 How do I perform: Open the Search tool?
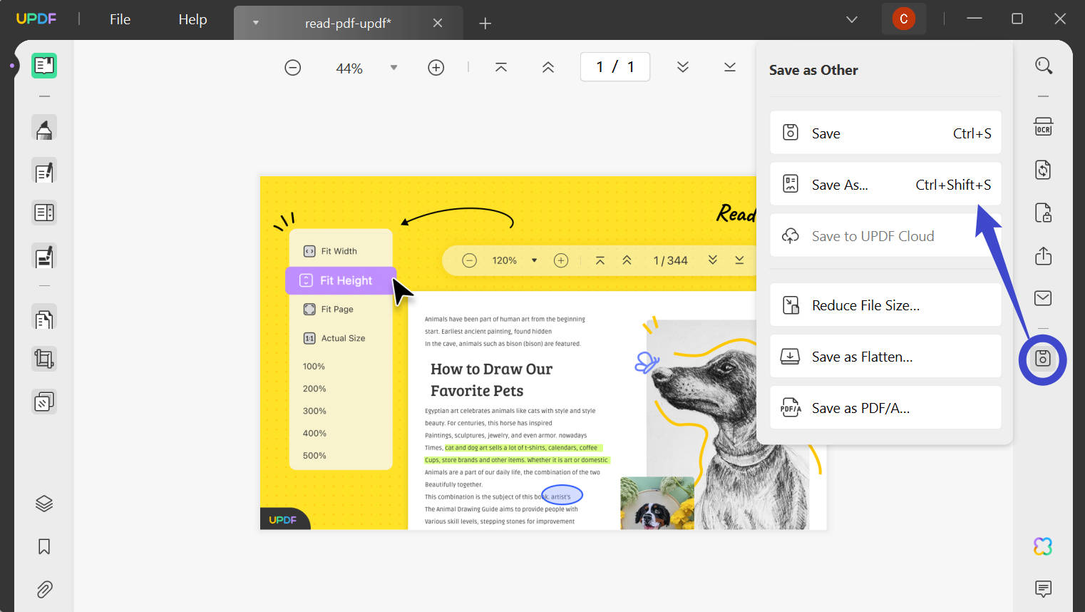1043,65
